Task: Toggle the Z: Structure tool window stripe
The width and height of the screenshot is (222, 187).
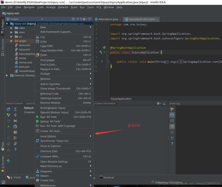Action: pyautogui.click(x=2, y=47)
